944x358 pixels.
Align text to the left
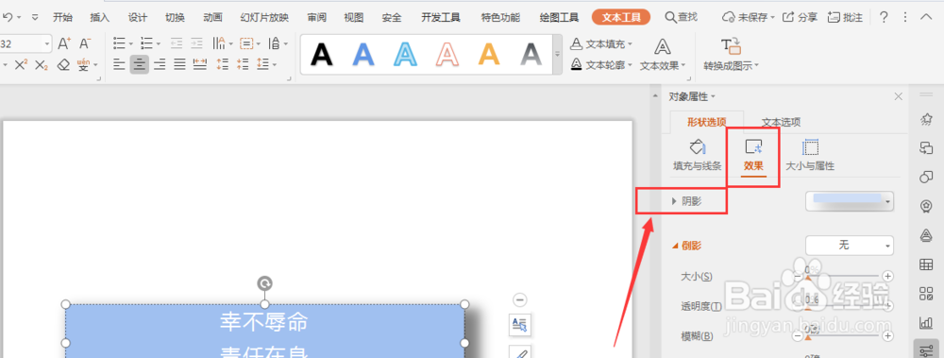pyautogui.click(x=120, y=64)
